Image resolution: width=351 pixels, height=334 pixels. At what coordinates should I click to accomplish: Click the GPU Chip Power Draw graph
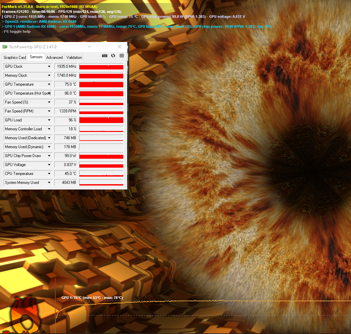[101, 156]
